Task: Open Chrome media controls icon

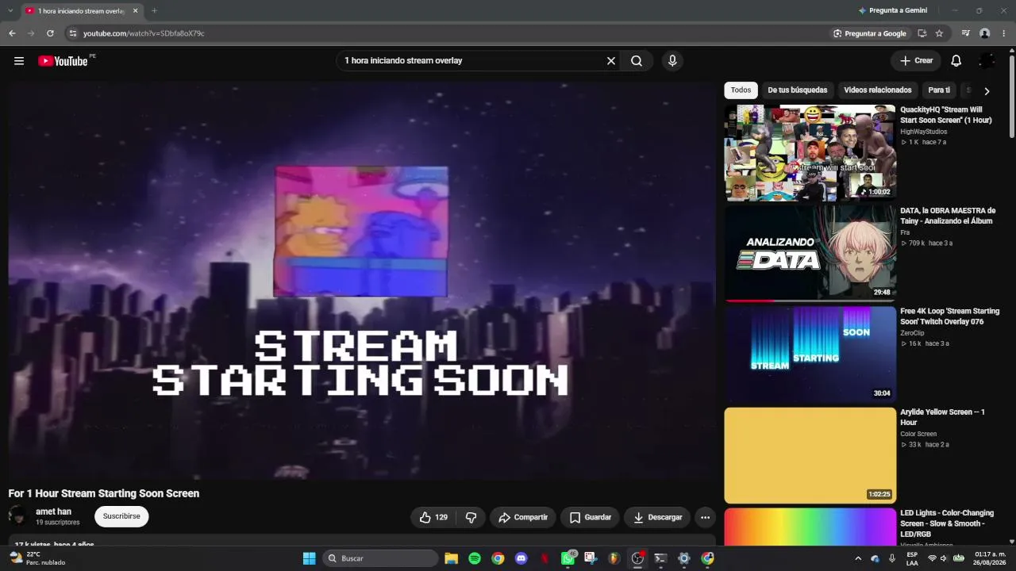Action: (x=966, y=33)
